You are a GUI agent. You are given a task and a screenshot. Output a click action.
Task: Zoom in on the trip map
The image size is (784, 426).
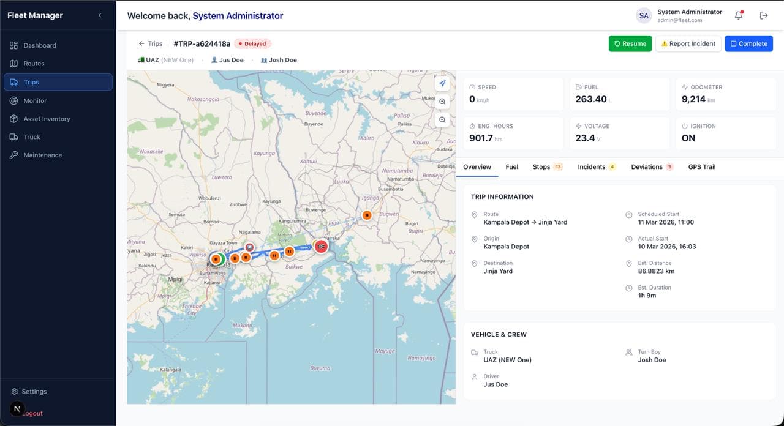click(442, 102)
